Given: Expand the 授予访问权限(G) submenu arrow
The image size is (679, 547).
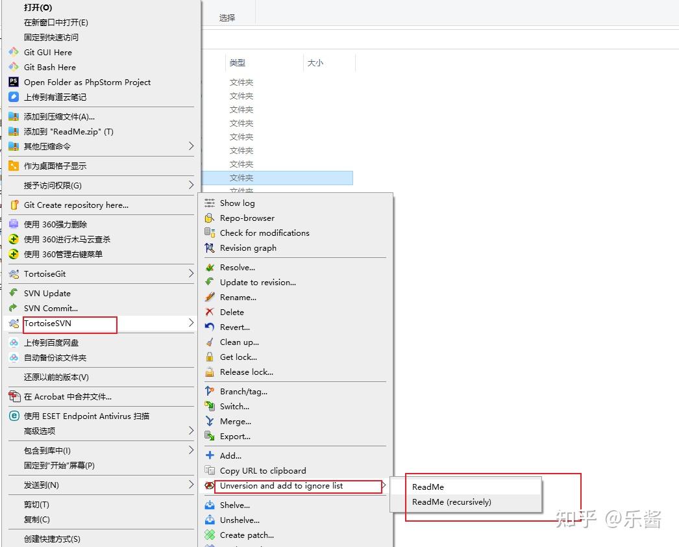Looking at the screenshot, I should click(x=191, y=185).
